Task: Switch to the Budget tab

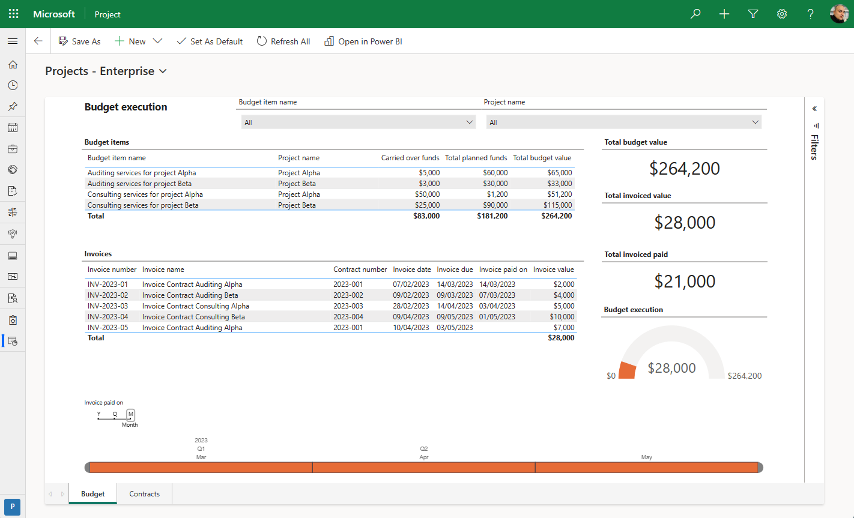Action: (x=93, y=494)
